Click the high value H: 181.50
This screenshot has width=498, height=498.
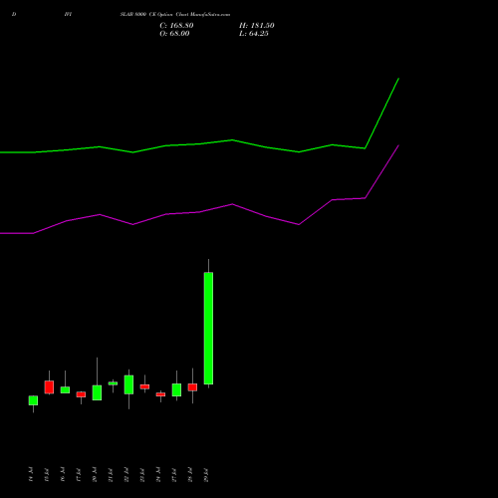pos(256,26)
